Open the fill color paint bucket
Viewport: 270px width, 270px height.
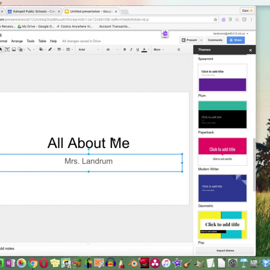pos(41,49)
